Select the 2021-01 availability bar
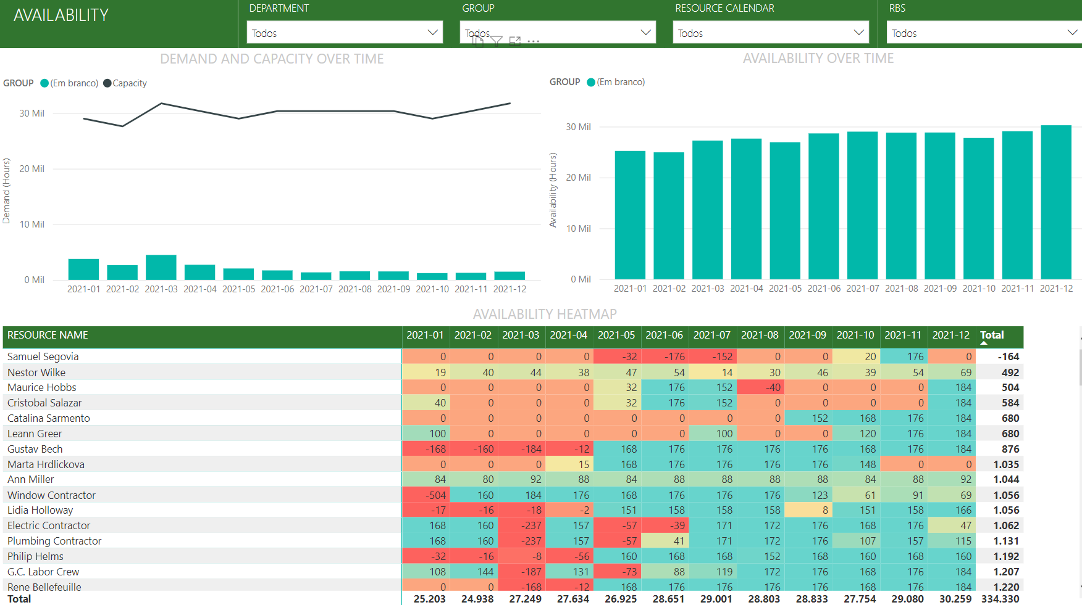This screenshot has width=1082, height=605. 630,215
